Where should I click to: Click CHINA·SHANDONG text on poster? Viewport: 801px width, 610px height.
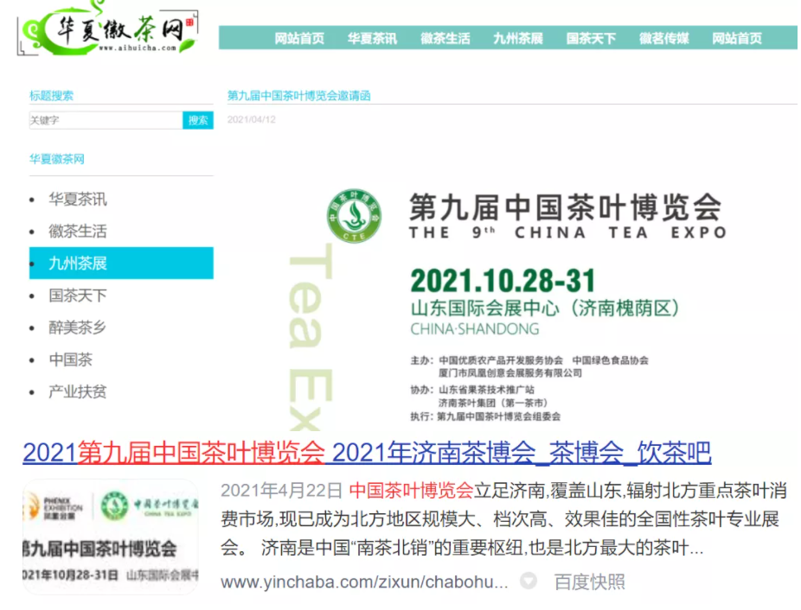coord(475,329)
